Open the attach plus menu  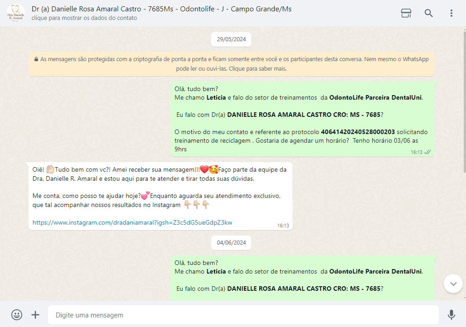tap(35, 315)
